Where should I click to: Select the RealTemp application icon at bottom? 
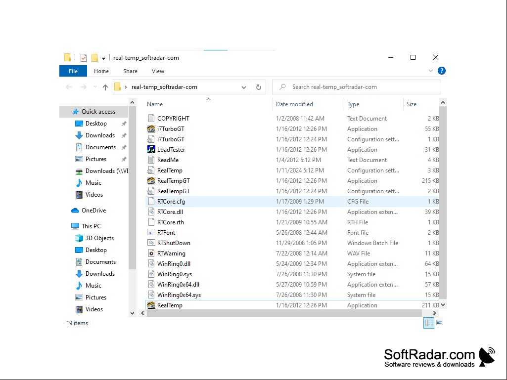click(151, 305)
